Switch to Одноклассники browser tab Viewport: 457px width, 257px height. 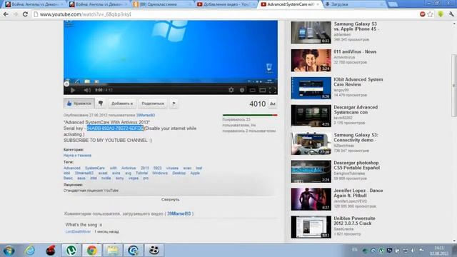162,4
